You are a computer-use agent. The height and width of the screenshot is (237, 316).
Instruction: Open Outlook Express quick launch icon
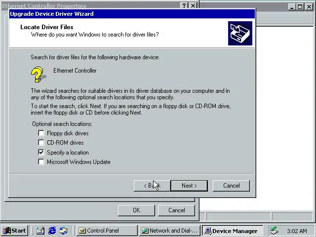[x=64, y=231]
